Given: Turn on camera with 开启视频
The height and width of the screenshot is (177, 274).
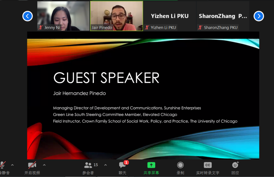Looking at the screenshot, I should [32, 165].
